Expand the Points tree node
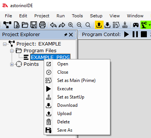The width and height of the screenshot is (151, 138). tap(12, 64)
